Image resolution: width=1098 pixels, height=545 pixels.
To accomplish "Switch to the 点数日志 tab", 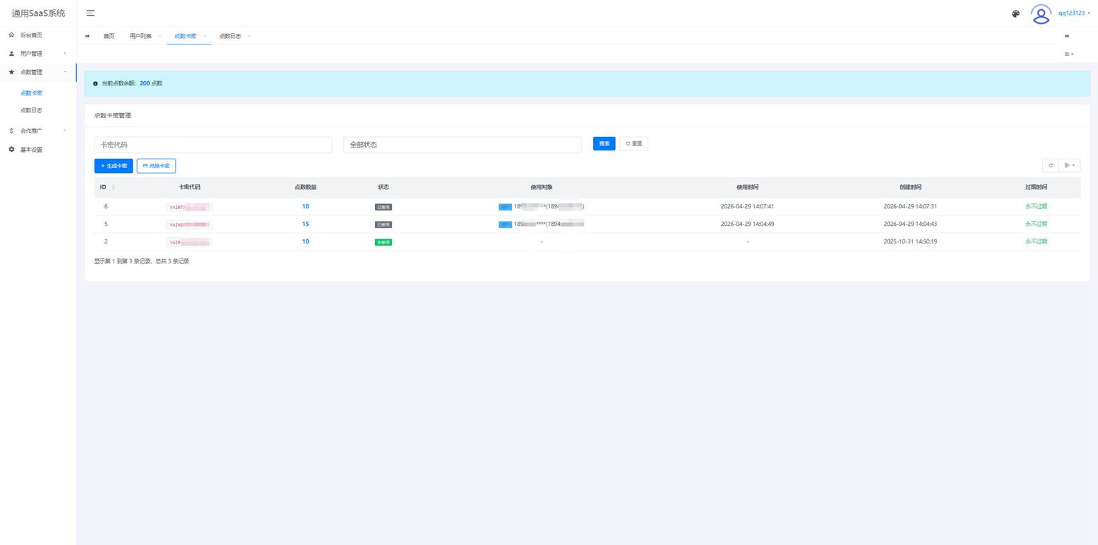I will click(x=230, y=36).
